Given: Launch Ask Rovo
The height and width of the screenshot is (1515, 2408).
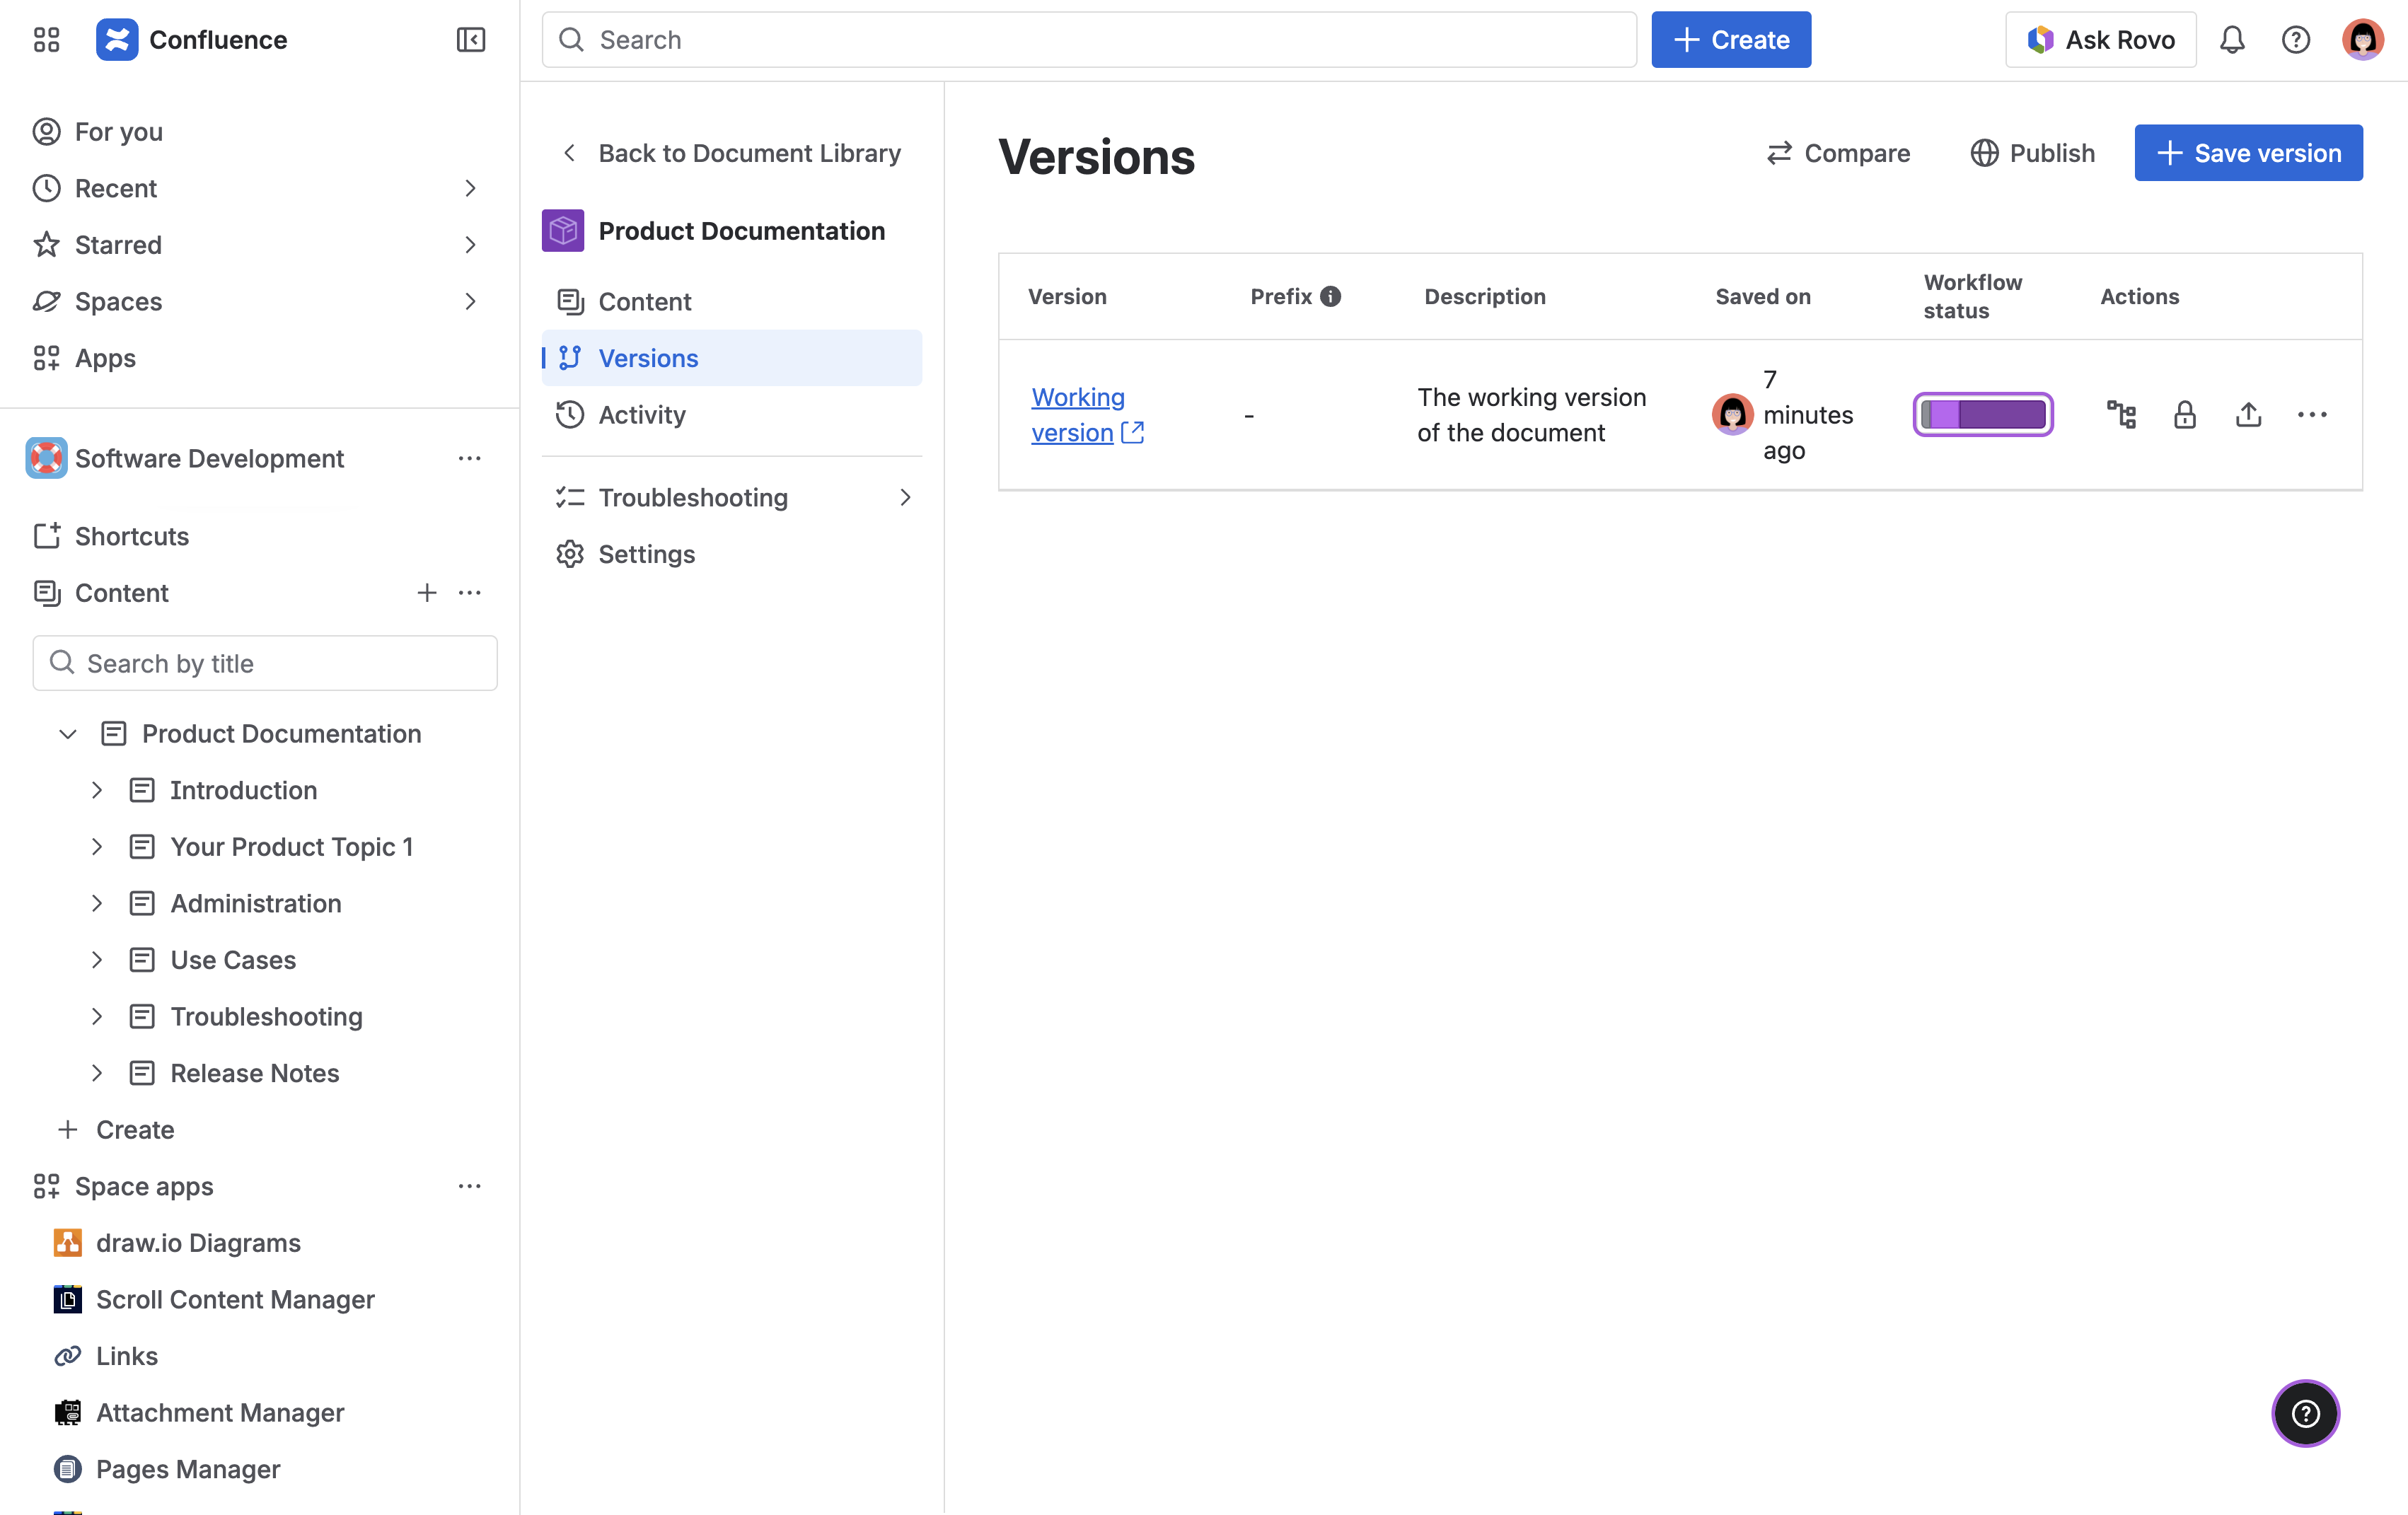Looking at the screenshot, I should coord(2100,39).
